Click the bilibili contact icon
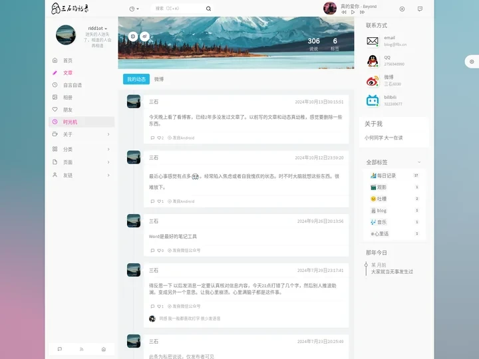 pyautogui.click(x=373, y=100)
